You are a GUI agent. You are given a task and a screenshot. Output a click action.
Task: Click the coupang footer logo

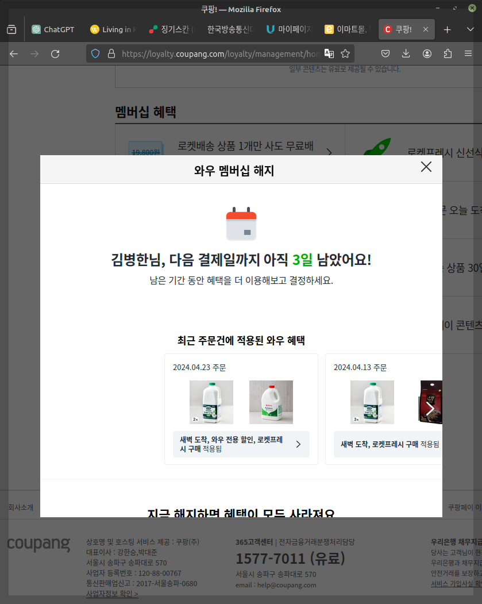pos(38,544)
